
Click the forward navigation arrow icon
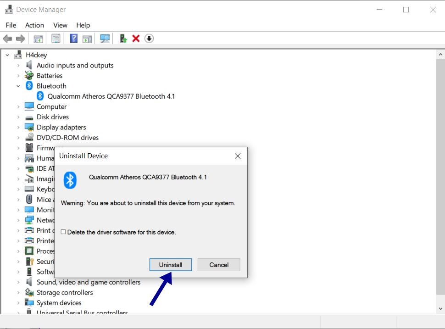click(20, 38)
